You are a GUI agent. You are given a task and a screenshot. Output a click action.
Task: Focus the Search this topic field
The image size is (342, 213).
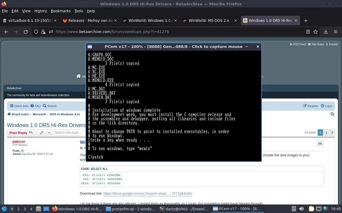(x=70, y=133)
